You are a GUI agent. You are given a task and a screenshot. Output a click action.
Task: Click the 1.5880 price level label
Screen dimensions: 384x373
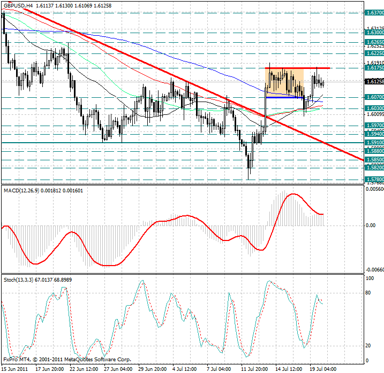[374, 151]
